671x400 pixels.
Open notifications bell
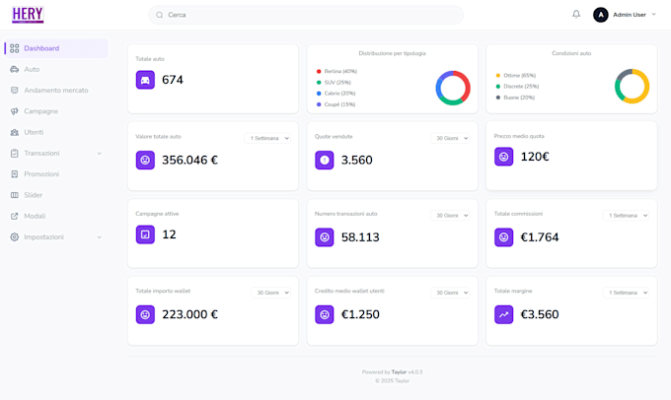576,15
